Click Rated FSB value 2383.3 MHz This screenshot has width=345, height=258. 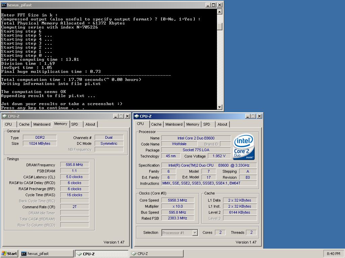point(178,218)
